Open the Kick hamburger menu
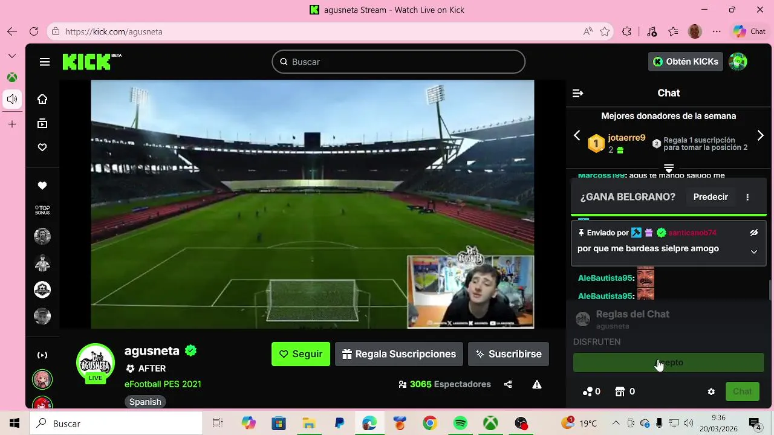This screenshot has height=435, width=774. point(44,62)
